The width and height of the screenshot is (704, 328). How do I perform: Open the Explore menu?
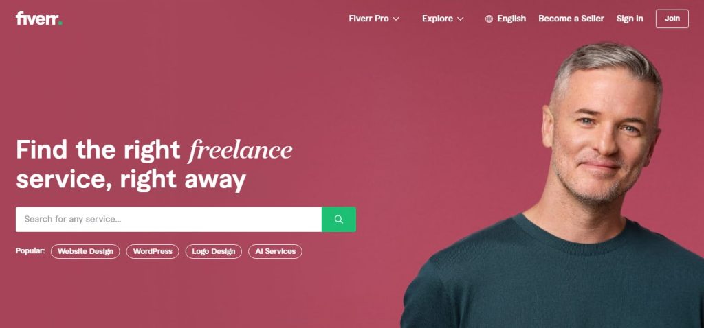pyautogui.click(x=443, y=19)
